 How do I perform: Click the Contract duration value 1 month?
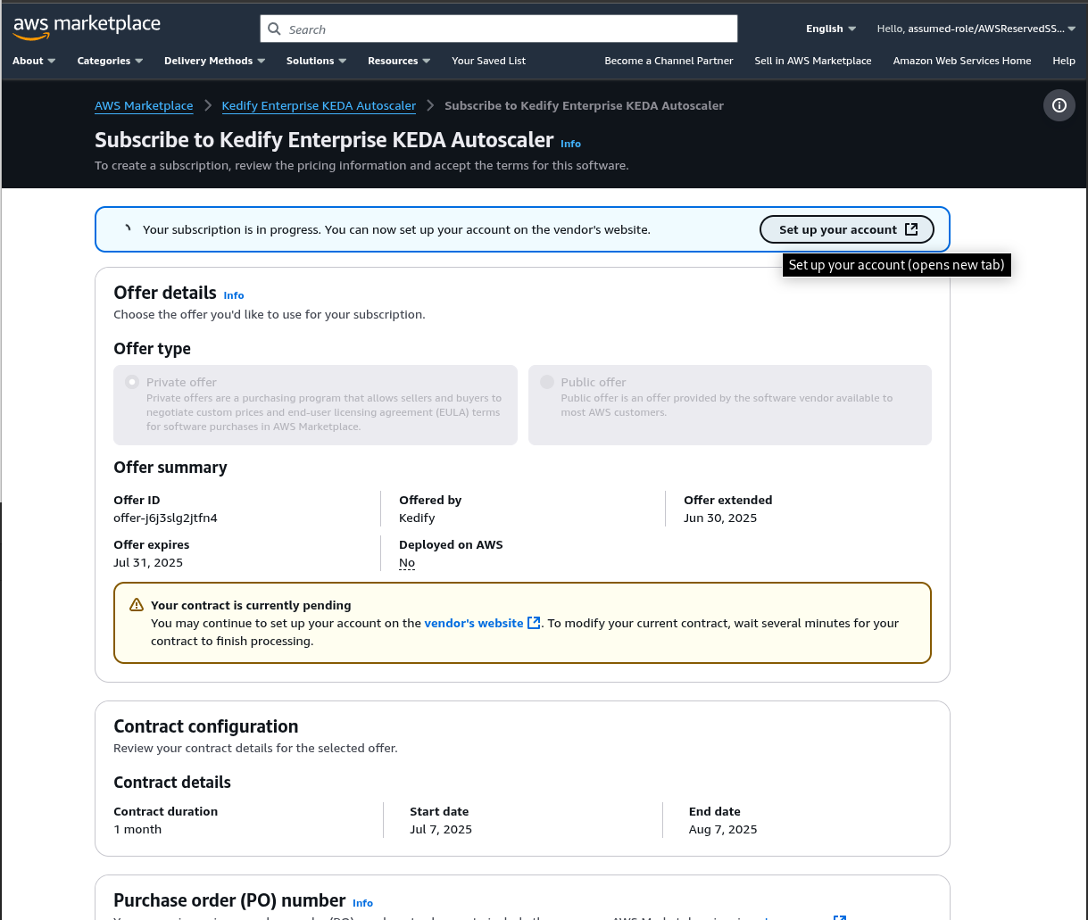[137, 829]
